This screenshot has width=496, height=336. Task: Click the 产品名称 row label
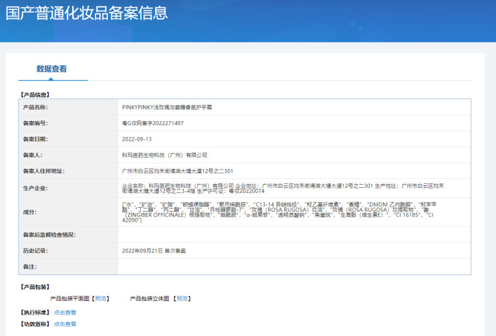[35, 107]
